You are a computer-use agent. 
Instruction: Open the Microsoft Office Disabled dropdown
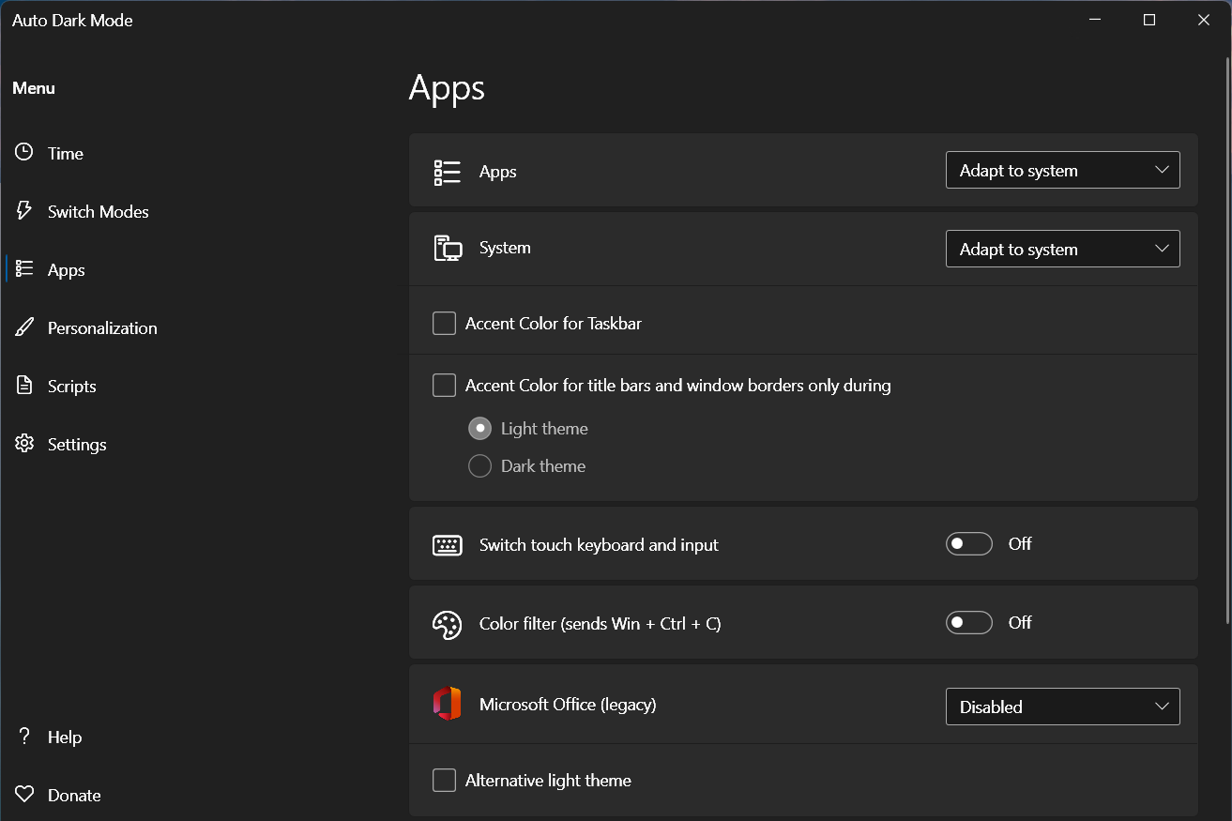tap(1063, 707)
